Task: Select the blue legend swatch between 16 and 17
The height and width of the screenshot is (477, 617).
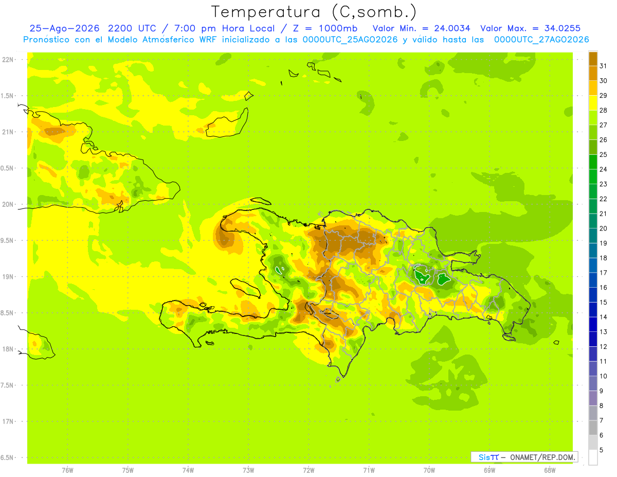Action: pyautogui.click(x=593, y=280)
